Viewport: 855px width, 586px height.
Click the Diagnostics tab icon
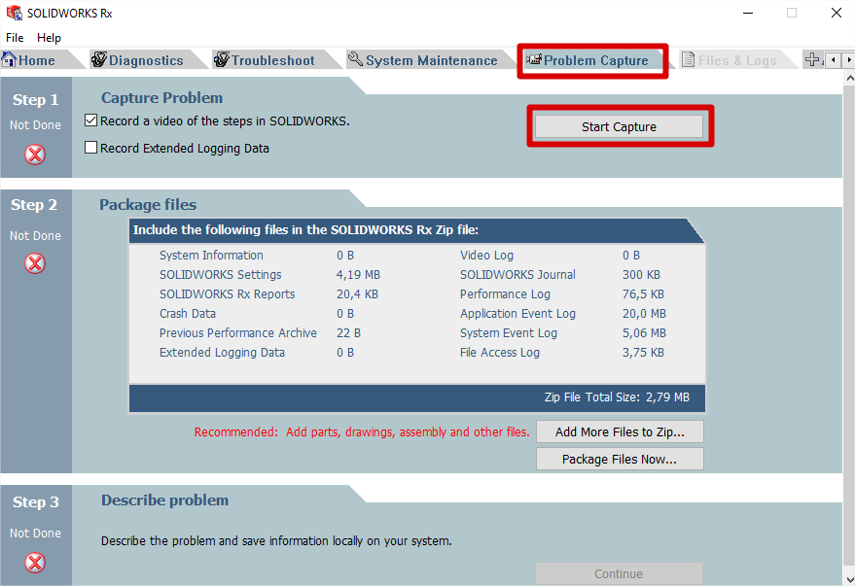pos(98,60)
